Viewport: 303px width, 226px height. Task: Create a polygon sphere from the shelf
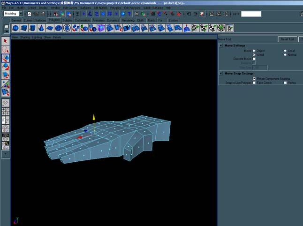[x=15, y=28]
